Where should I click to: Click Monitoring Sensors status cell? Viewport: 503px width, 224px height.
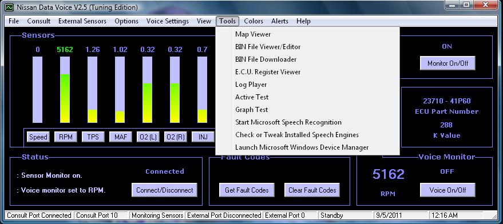[x=157, y=215]
